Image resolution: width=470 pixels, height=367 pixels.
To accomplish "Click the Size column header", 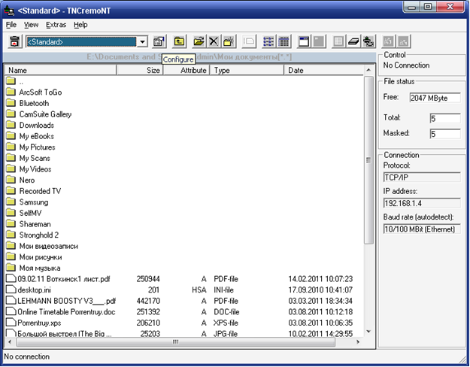I will [x=140, y=70].
